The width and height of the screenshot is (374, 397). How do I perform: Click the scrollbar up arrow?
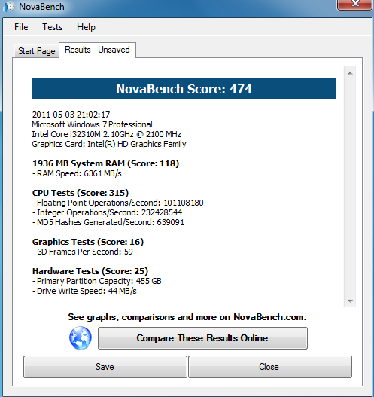pos(350,73)
